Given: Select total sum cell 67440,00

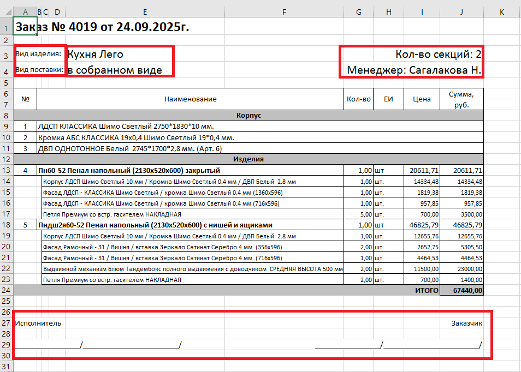Looking at the screenshot, I should pyautogui.click(x=461, y=291).
